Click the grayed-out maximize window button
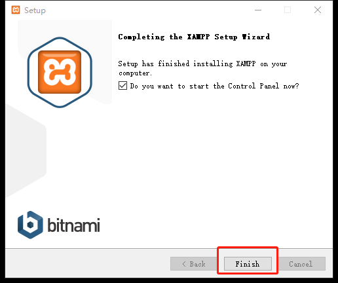 (288, 10)
